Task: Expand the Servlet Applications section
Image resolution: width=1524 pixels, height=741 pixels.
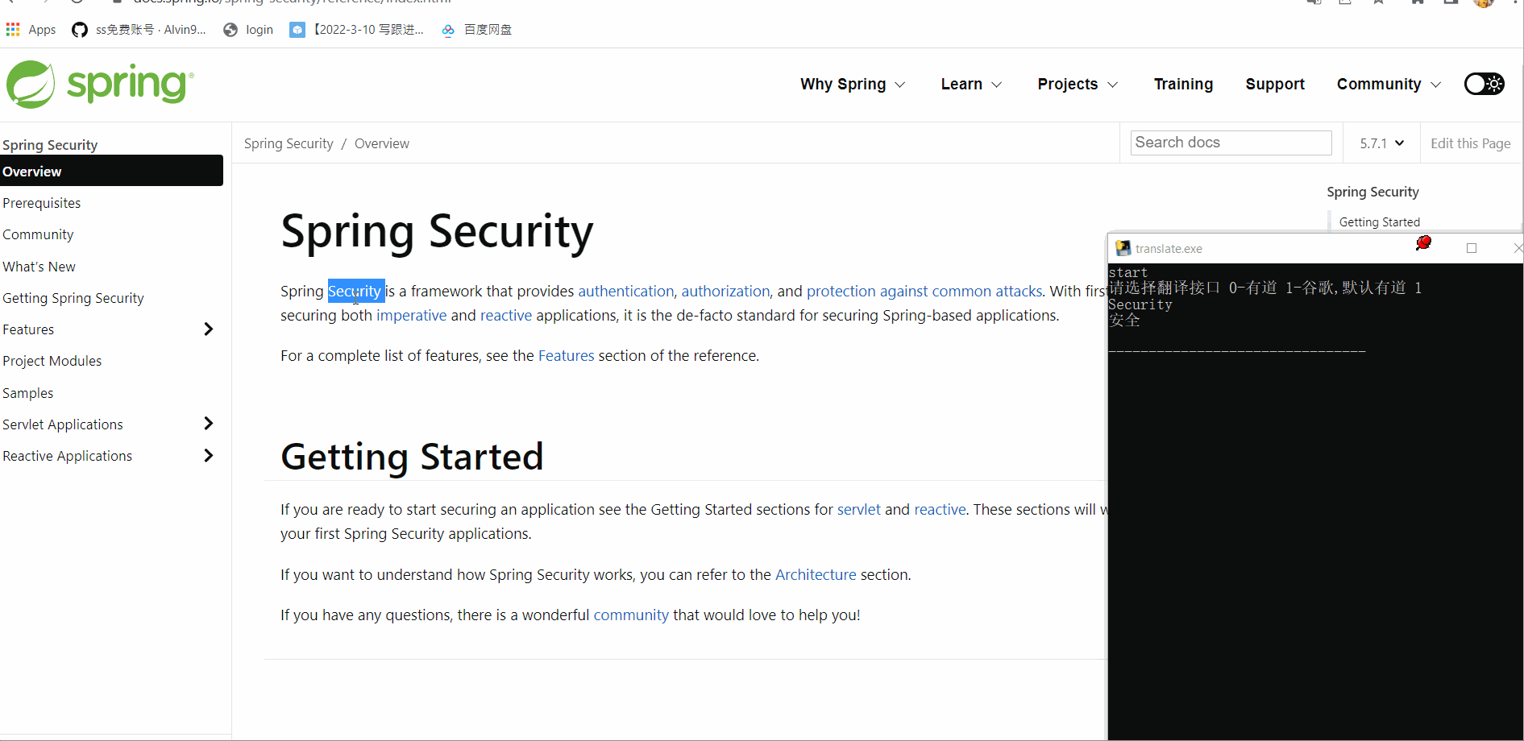Action: click(x=209, y=424)
